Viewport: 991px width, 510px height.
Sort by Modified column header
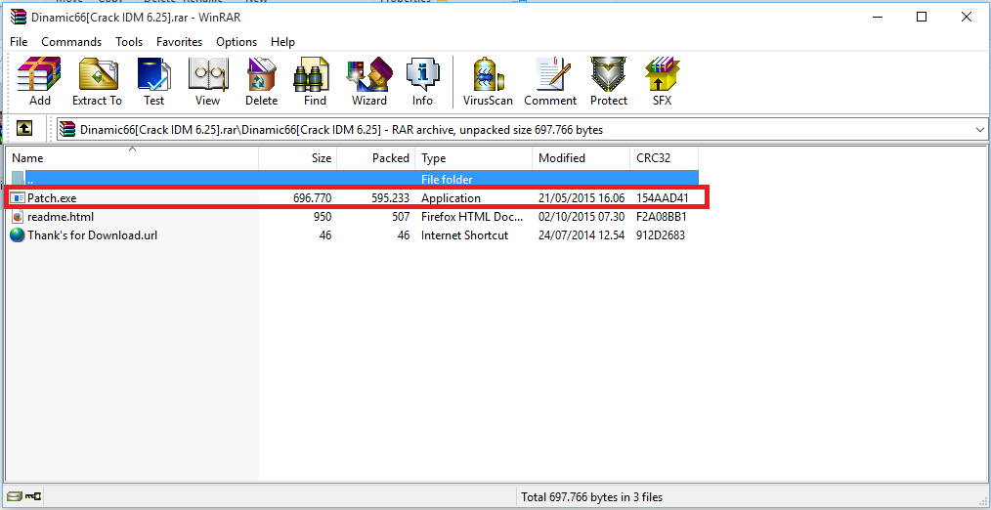coord(581,158)
